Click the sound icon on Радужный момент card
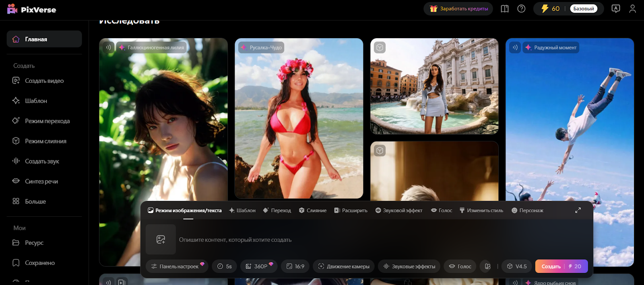This screenshot has height=285, width=644. coord(515,47)
